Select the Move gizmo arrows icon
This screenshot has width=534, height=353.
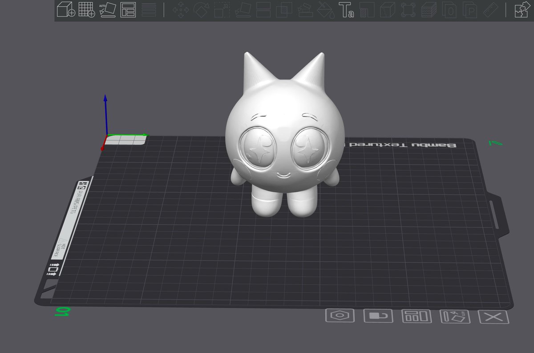181,10
